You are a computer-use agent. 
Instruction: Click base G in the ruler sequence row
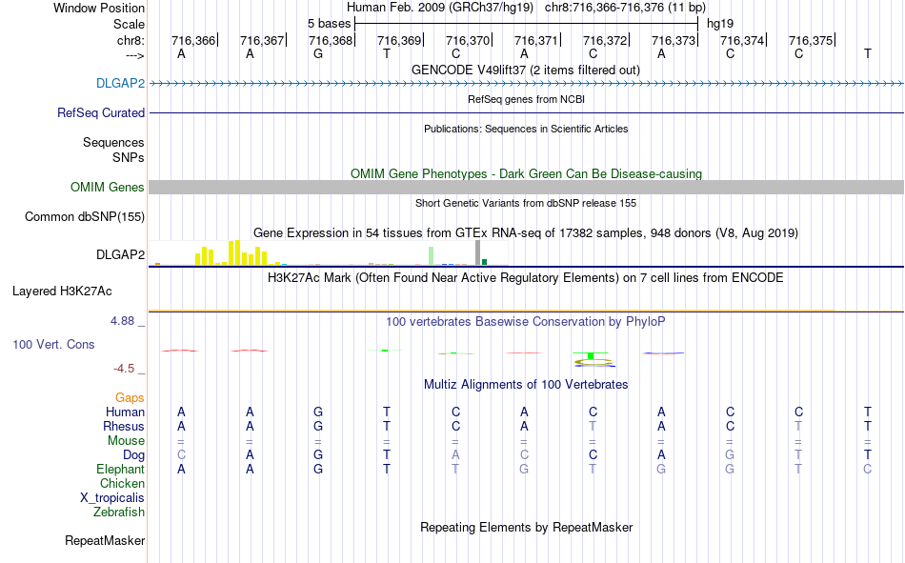click(x=318, y=53)
